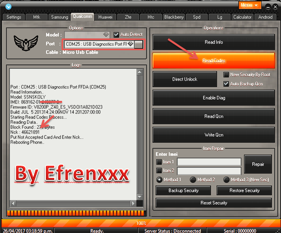Click the date and time status entry
The image size is (281, 233).
(28, 231)
